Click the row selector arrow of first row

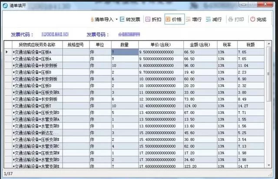pos(7,52)
